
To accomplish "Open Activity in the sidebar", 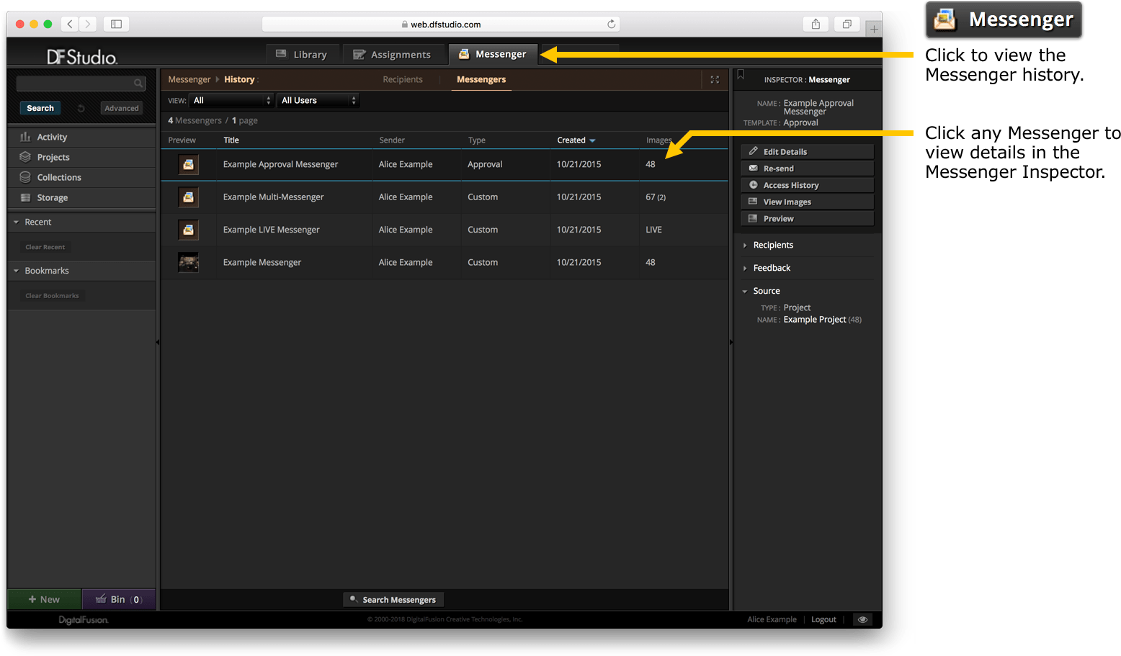I will [81, 137].
